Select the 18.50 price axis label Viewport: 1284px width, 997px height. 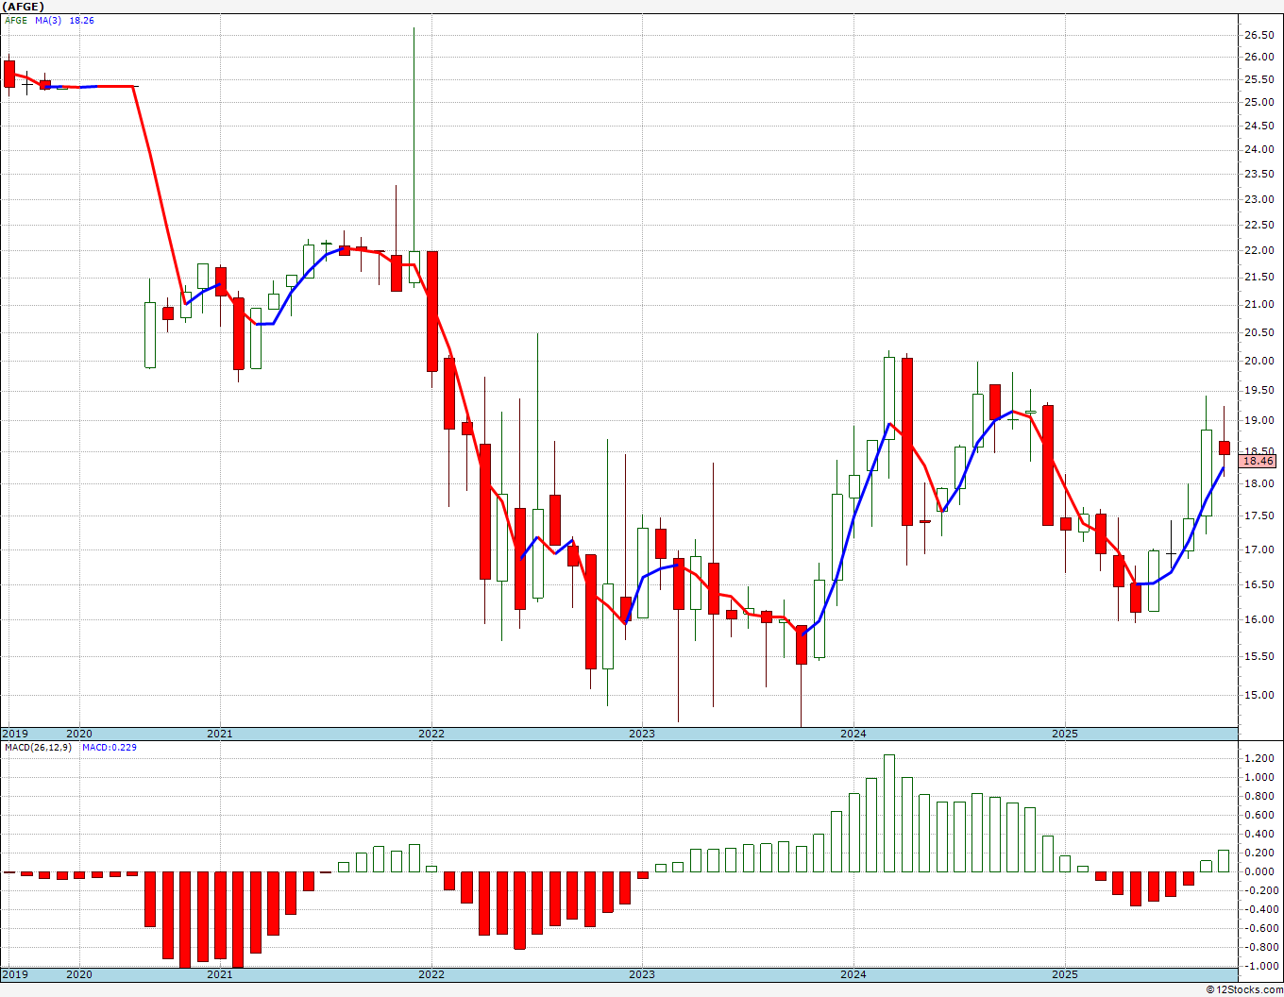click(x=1259, y=451)
